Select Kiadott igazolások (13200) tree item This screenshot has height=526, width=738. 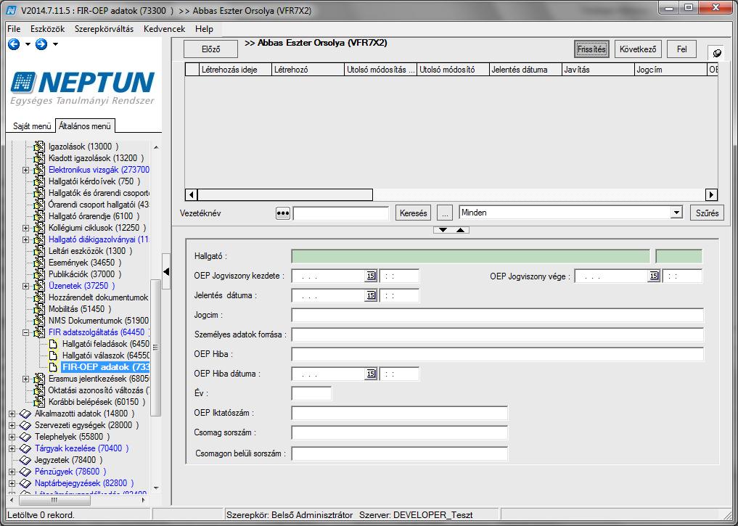(x=96, y=158)
